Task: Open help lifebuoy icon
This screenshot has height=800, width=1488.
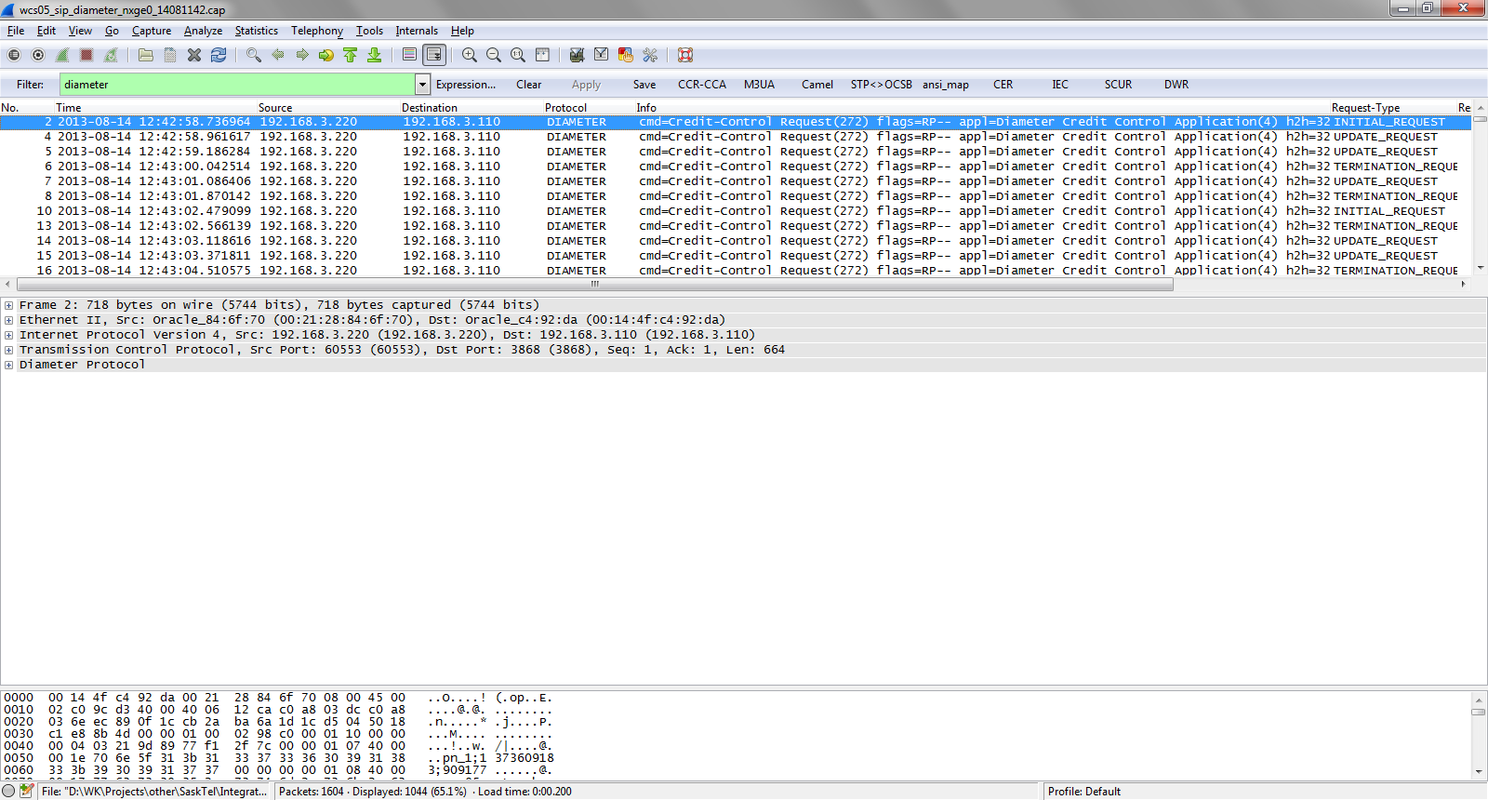Action: (685, 55)
